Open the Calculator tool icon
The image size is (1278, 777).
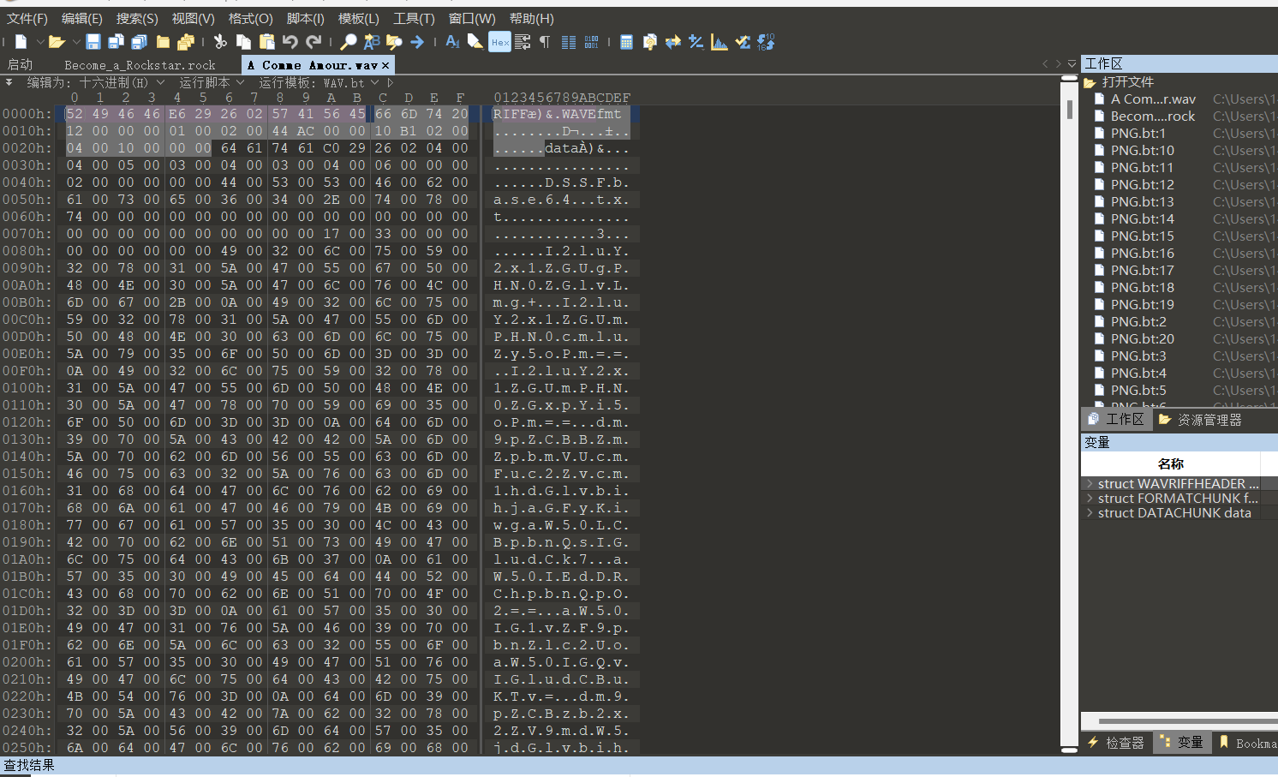click(x=626, y=41)
